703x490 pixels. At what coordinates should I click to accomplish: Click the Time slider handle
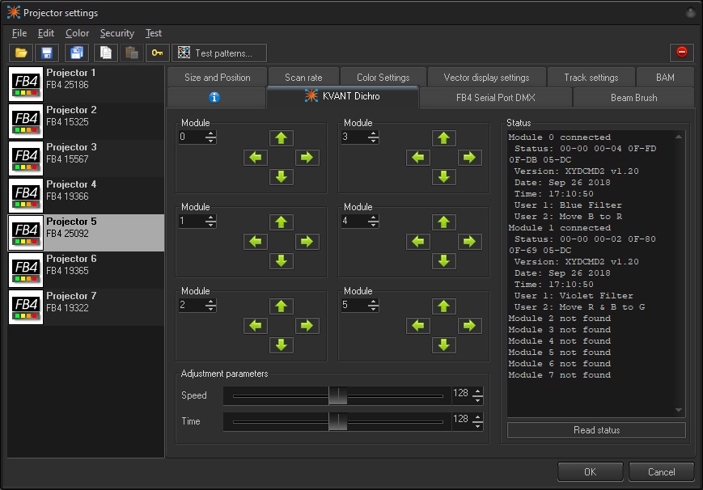[x=337, y=421]
